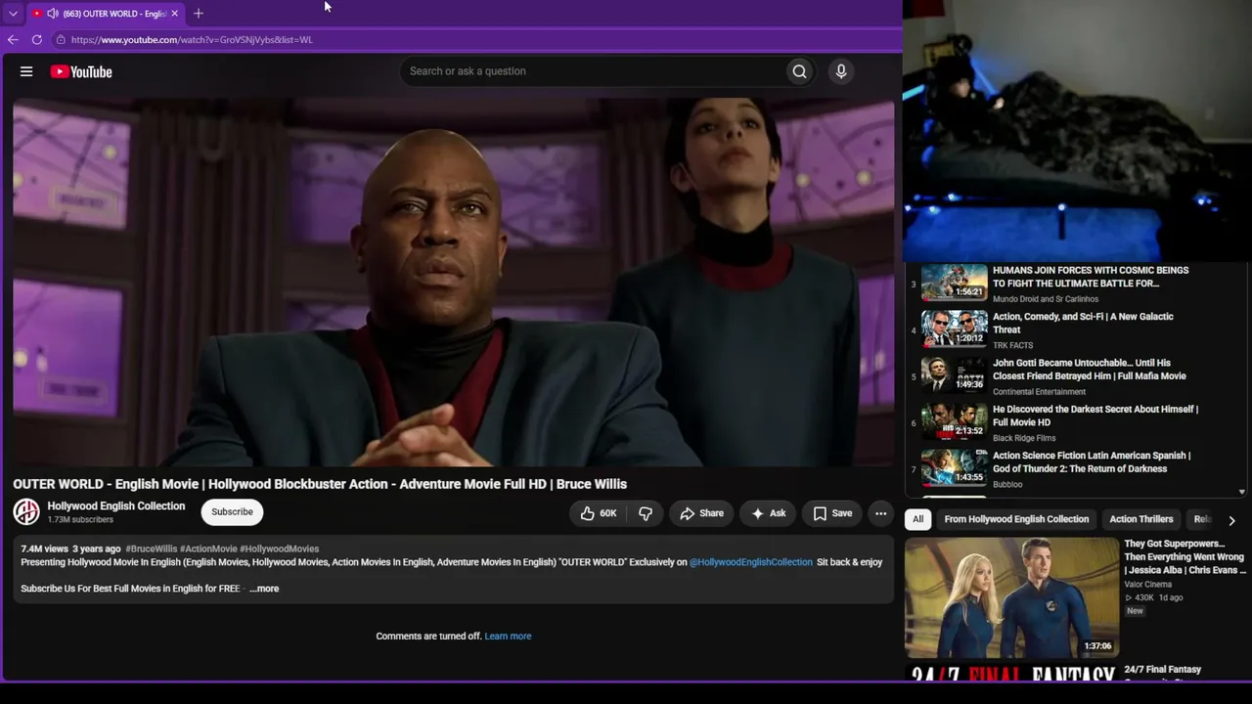Expand the description with ...more

[264, 589]
